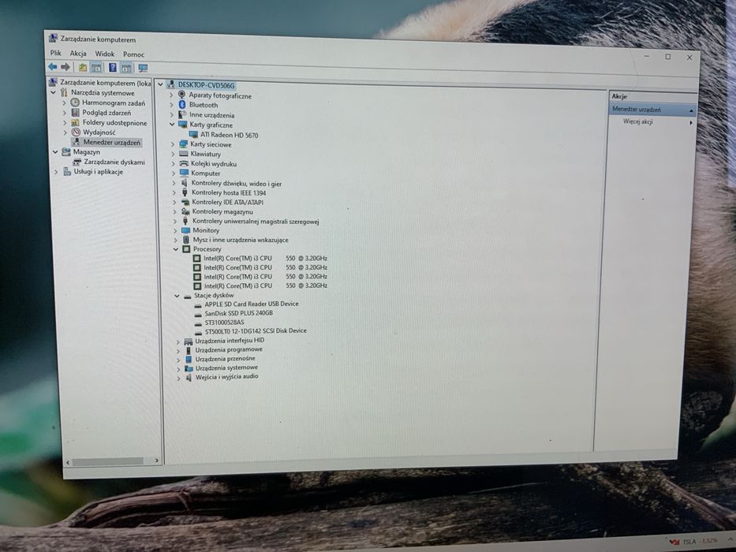The image size is (736, 552).
Task: Select Mysz i inne urządzenia wskazujące
Action: 241,240
